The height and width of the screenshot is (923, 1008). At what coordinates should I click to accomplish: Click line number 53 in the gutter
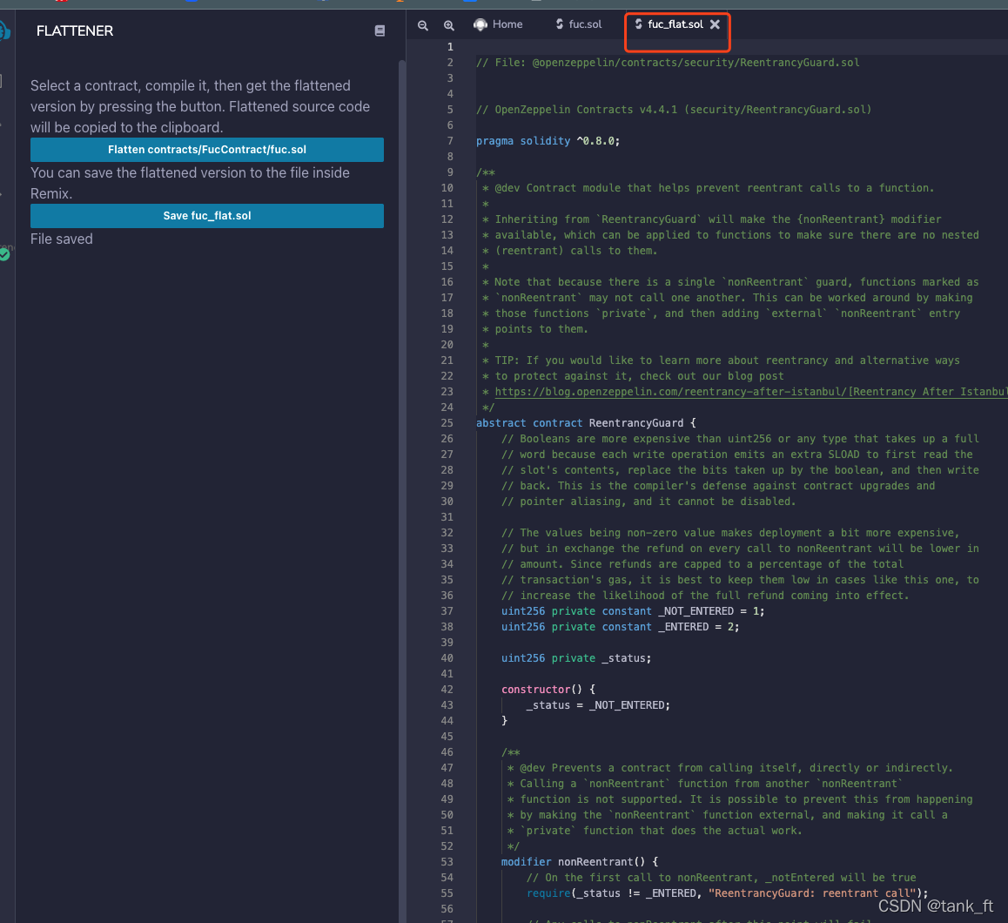click(447, 862)
